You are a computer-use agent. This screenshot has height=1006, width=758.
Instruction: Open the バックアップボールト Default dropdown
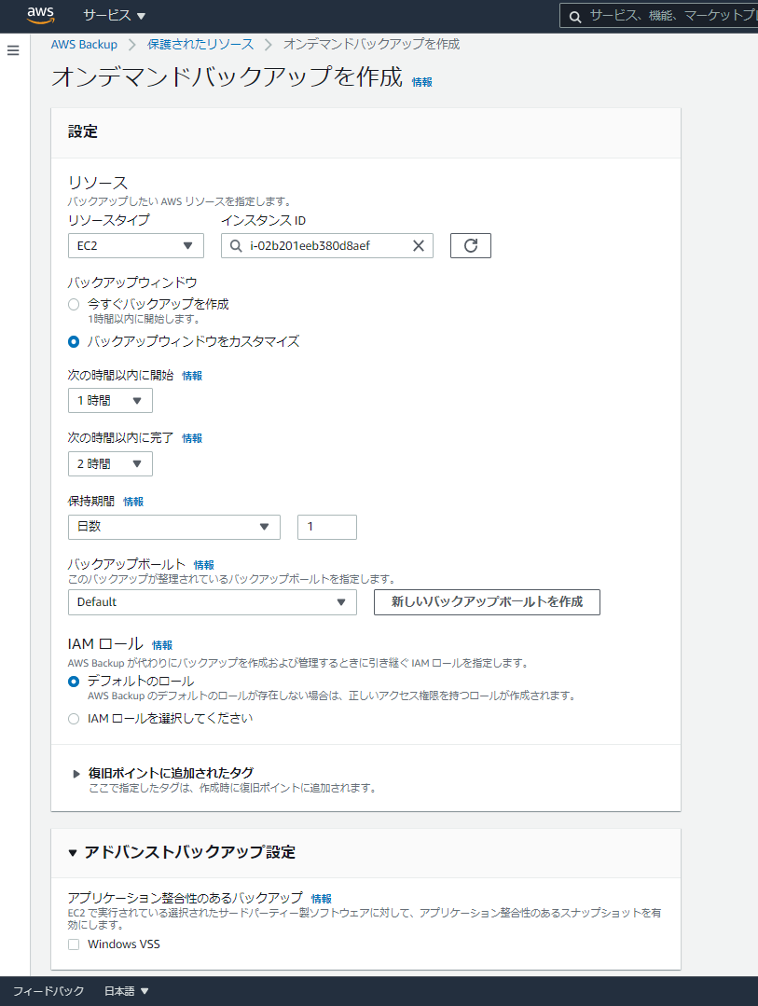212,602
